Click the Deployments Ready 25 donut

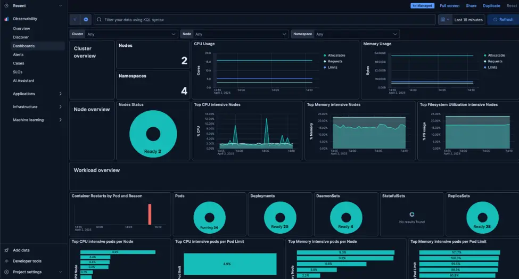point(280,217)
